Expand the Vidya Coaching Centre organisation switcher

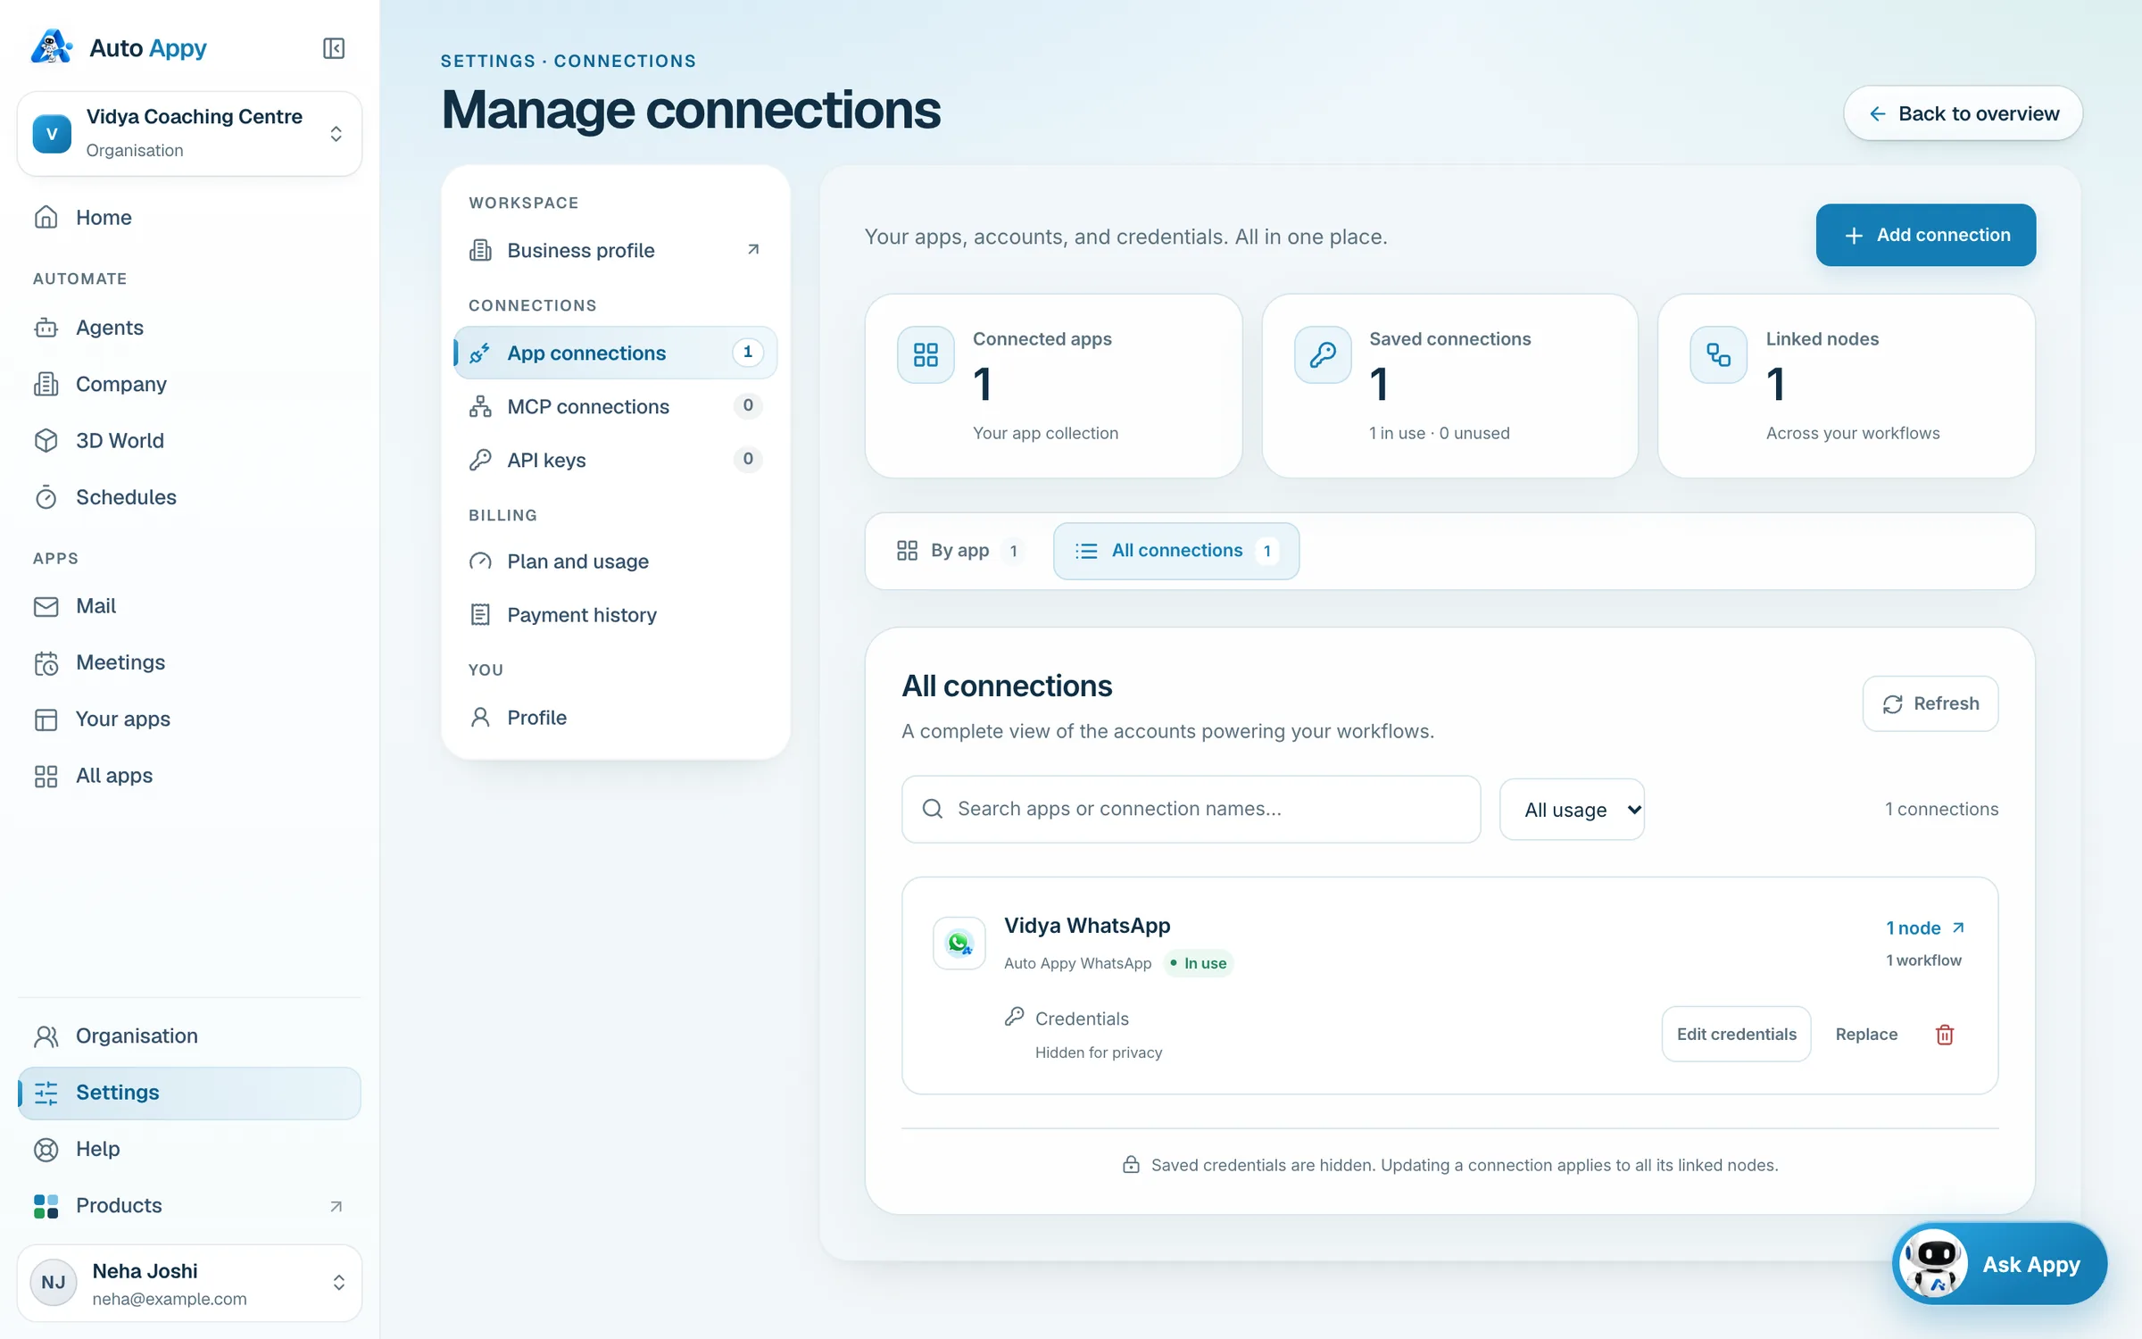[x=189, y=134]
